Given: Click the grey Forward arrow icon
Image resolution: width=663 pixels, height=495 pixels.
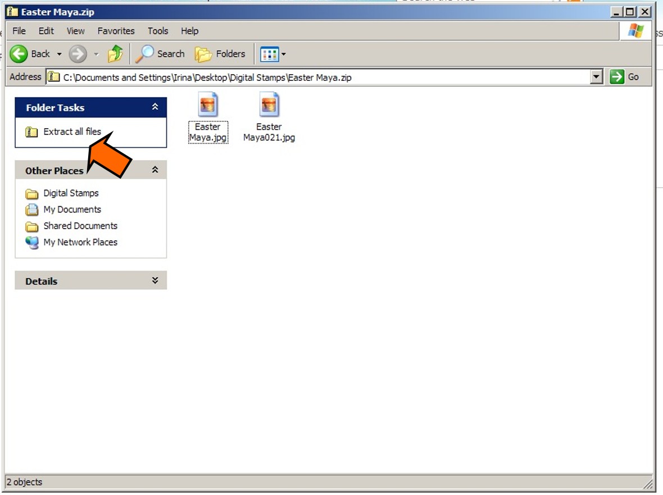Looking at the screenshot, I should (78, 54).
